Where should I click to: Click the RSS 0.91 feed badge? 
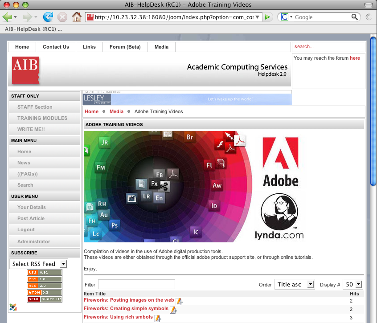click(x=44, y=272)
